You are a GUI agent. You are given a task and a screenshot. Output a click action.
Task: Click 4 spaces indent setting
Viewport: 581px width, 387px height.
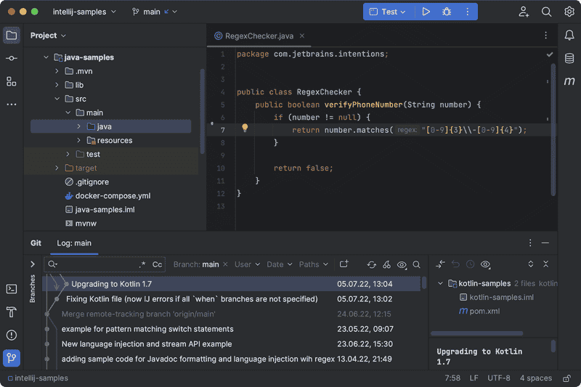pos(535,378)
